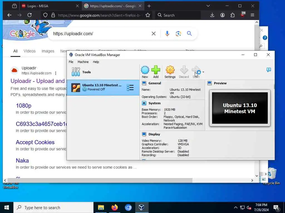Click the 128 MB video memory value
The height and width of the screenshot is (213, 285).
(x=183, y=141)
